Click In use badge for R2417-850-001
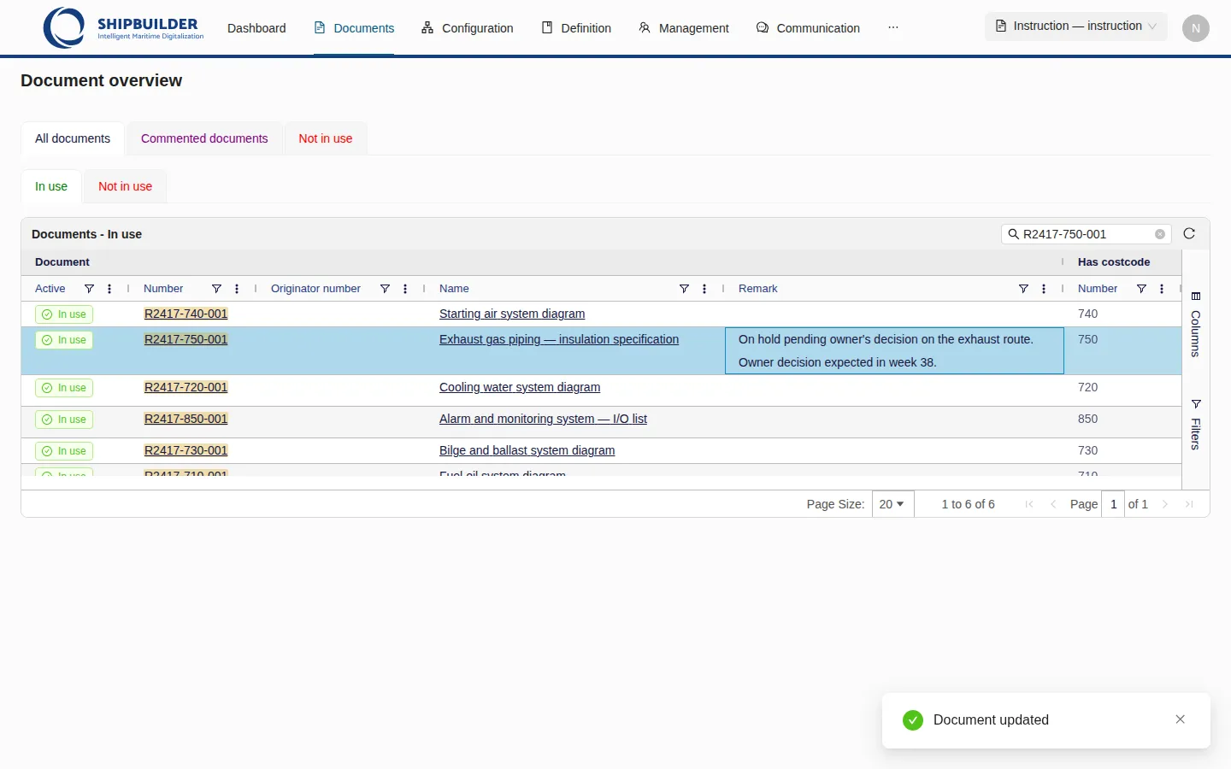The height and width of the screenshot is (769, 1231). coord(64,420)
